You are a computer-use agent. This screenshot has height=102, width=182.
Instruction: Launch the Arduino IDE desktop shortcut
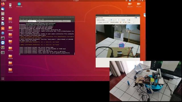(19, 5)
